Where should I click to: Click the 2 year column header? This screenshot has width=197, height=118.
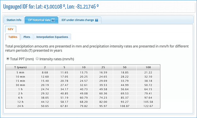pyautogui.click(x=45, y=67)
